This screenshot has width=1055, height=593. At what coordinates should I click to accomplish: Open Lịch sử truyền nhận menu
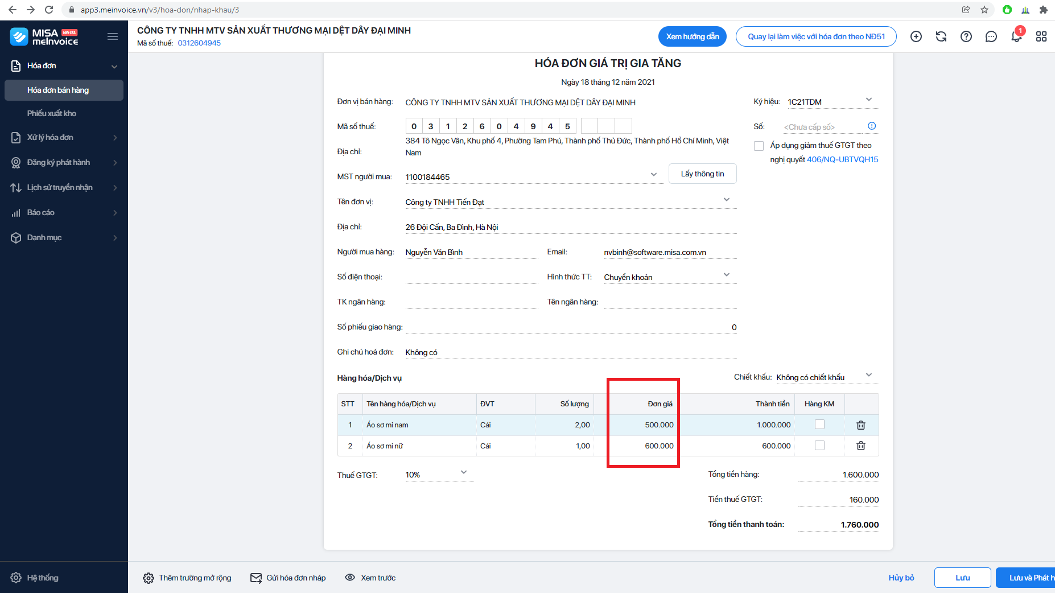click(64, 188)
